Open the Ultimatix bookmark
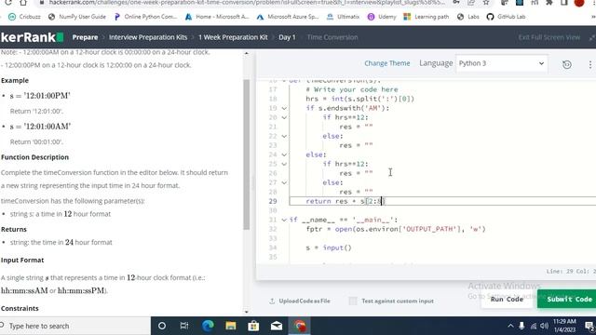 343,17
